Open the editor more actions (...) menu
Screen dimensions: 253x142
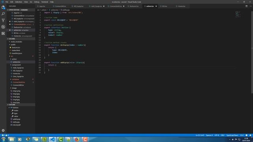point(251,6)
